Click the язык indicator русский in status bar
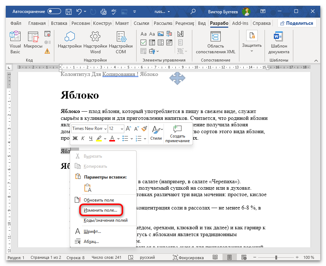This screenshot has width=326, height=266. pyautogui.click(x=147, y=257)
